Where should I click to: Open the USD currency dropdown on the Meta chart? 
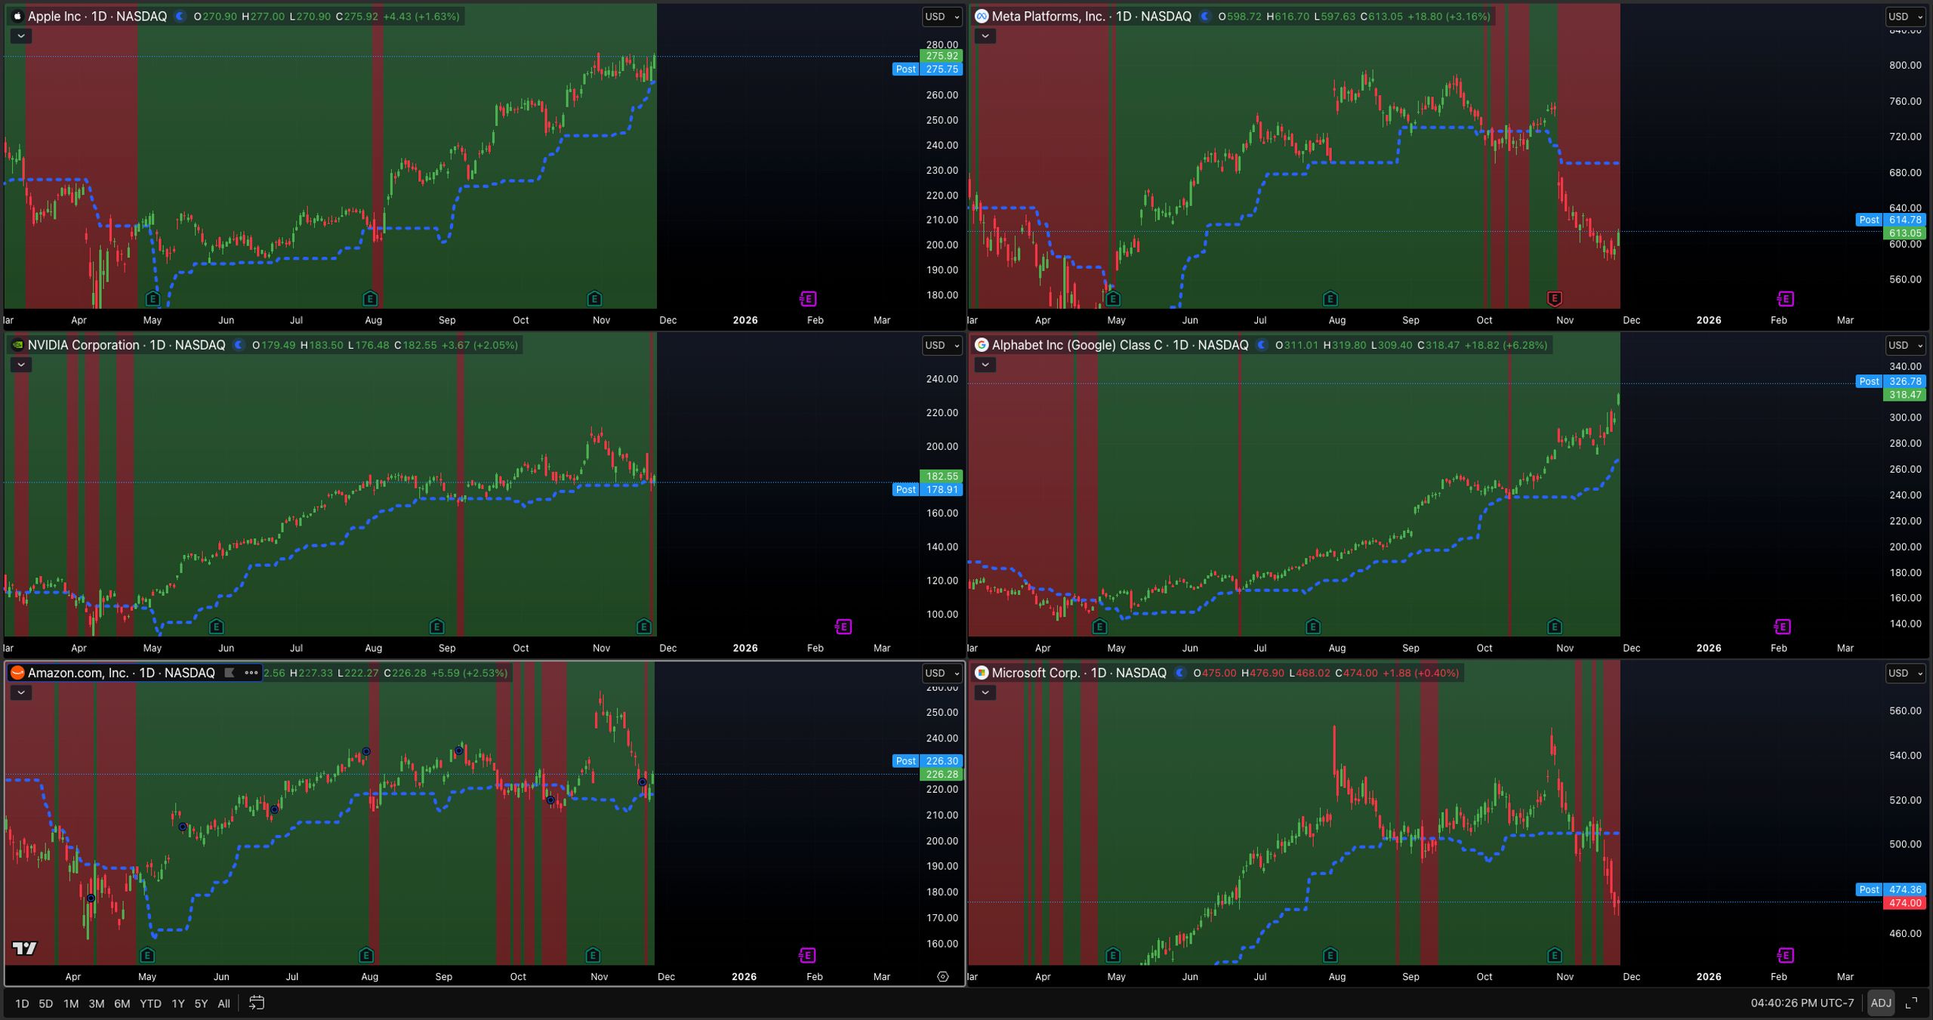pyautogui.click(x=1905, y=17)
